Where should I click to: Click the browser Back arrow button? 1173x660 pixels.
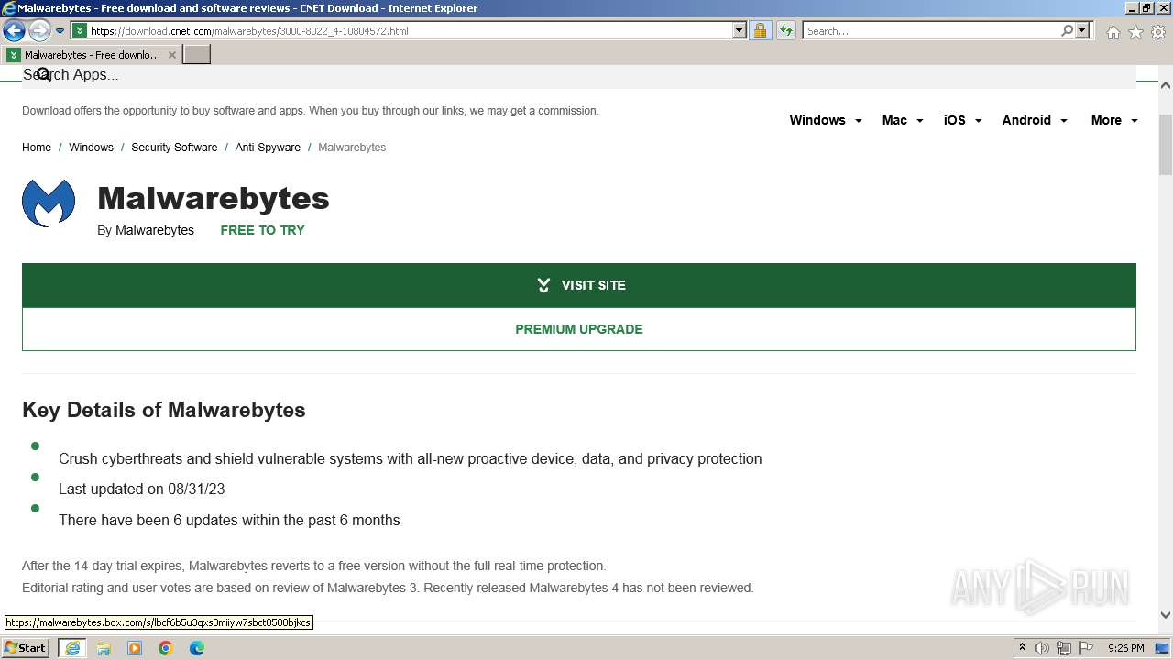(14, 31)
